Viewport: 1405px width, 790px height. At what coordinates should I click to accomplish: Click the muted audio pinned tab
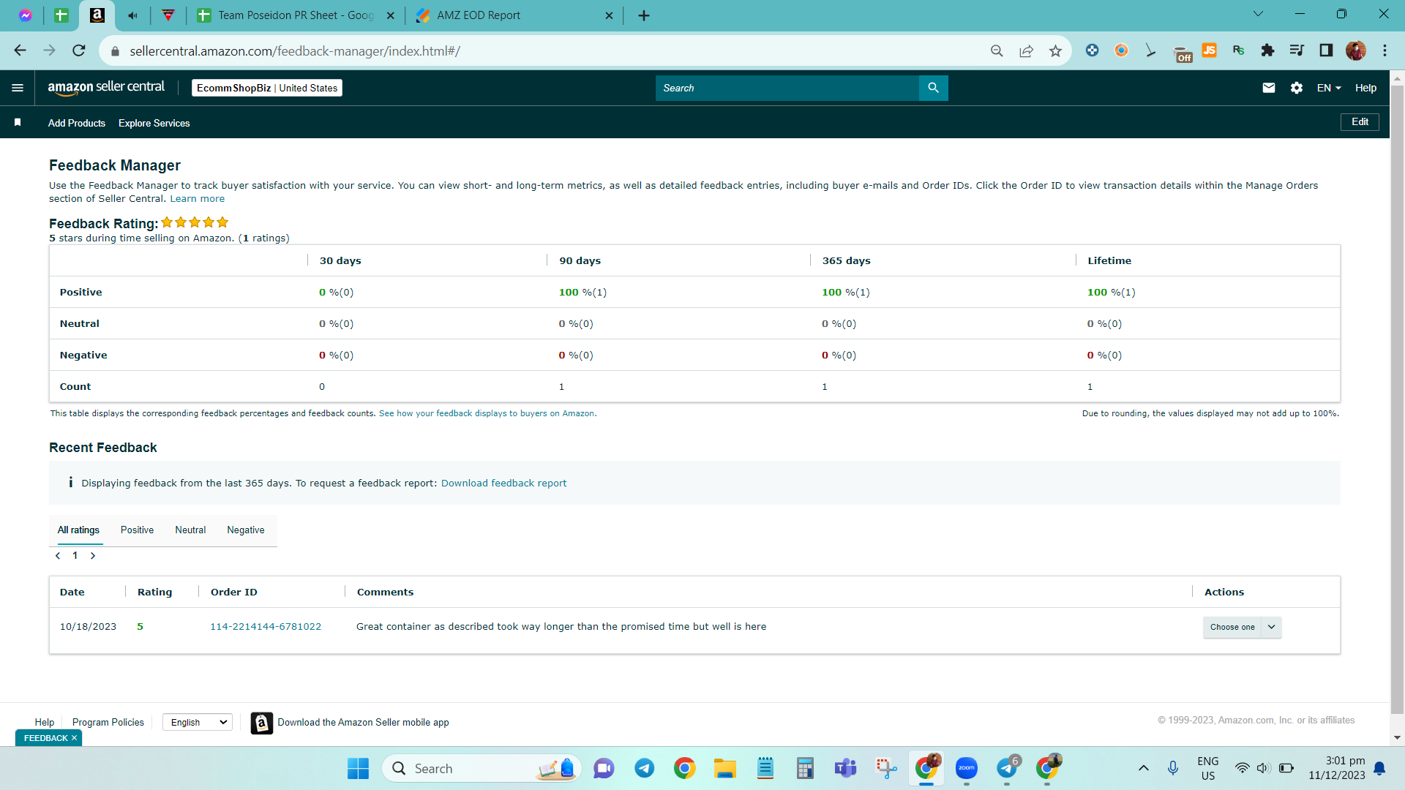point(132,15)
